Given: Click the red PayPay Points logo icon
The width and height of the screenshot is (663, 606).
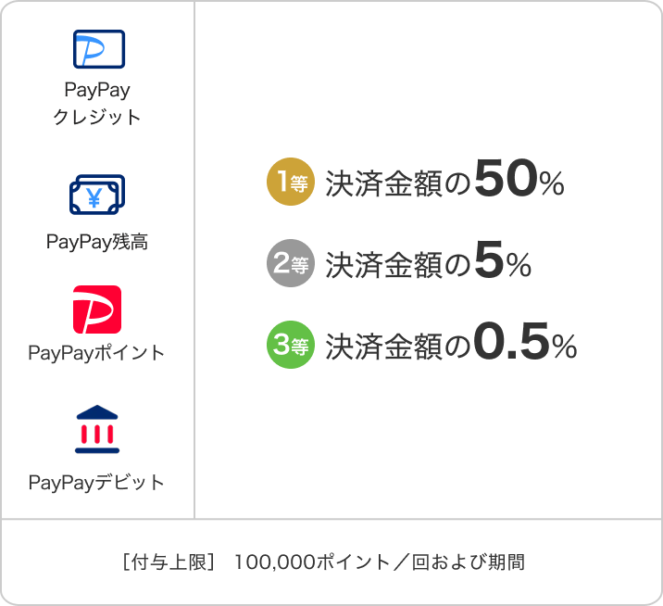Looking at the screenshot, I should (x=97, y=309).
